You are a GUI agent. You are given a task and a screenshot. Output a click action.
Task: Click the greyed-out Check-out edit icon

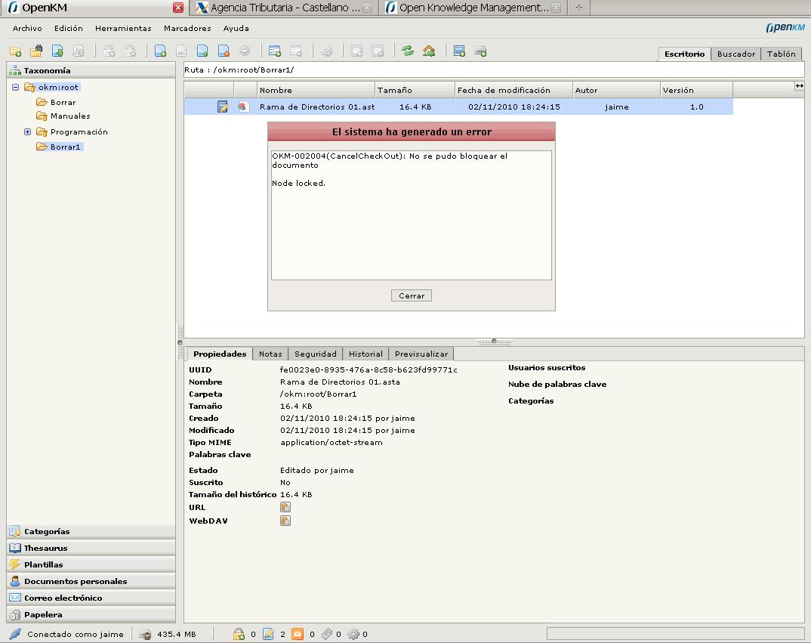click(181, 51)
